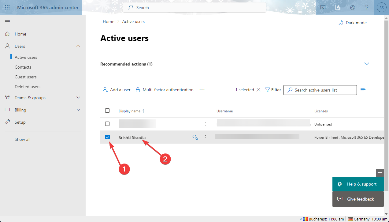The image size is (389, 222).
Task: Expand the Recommended actions chevron
Action: coord(367,64)
